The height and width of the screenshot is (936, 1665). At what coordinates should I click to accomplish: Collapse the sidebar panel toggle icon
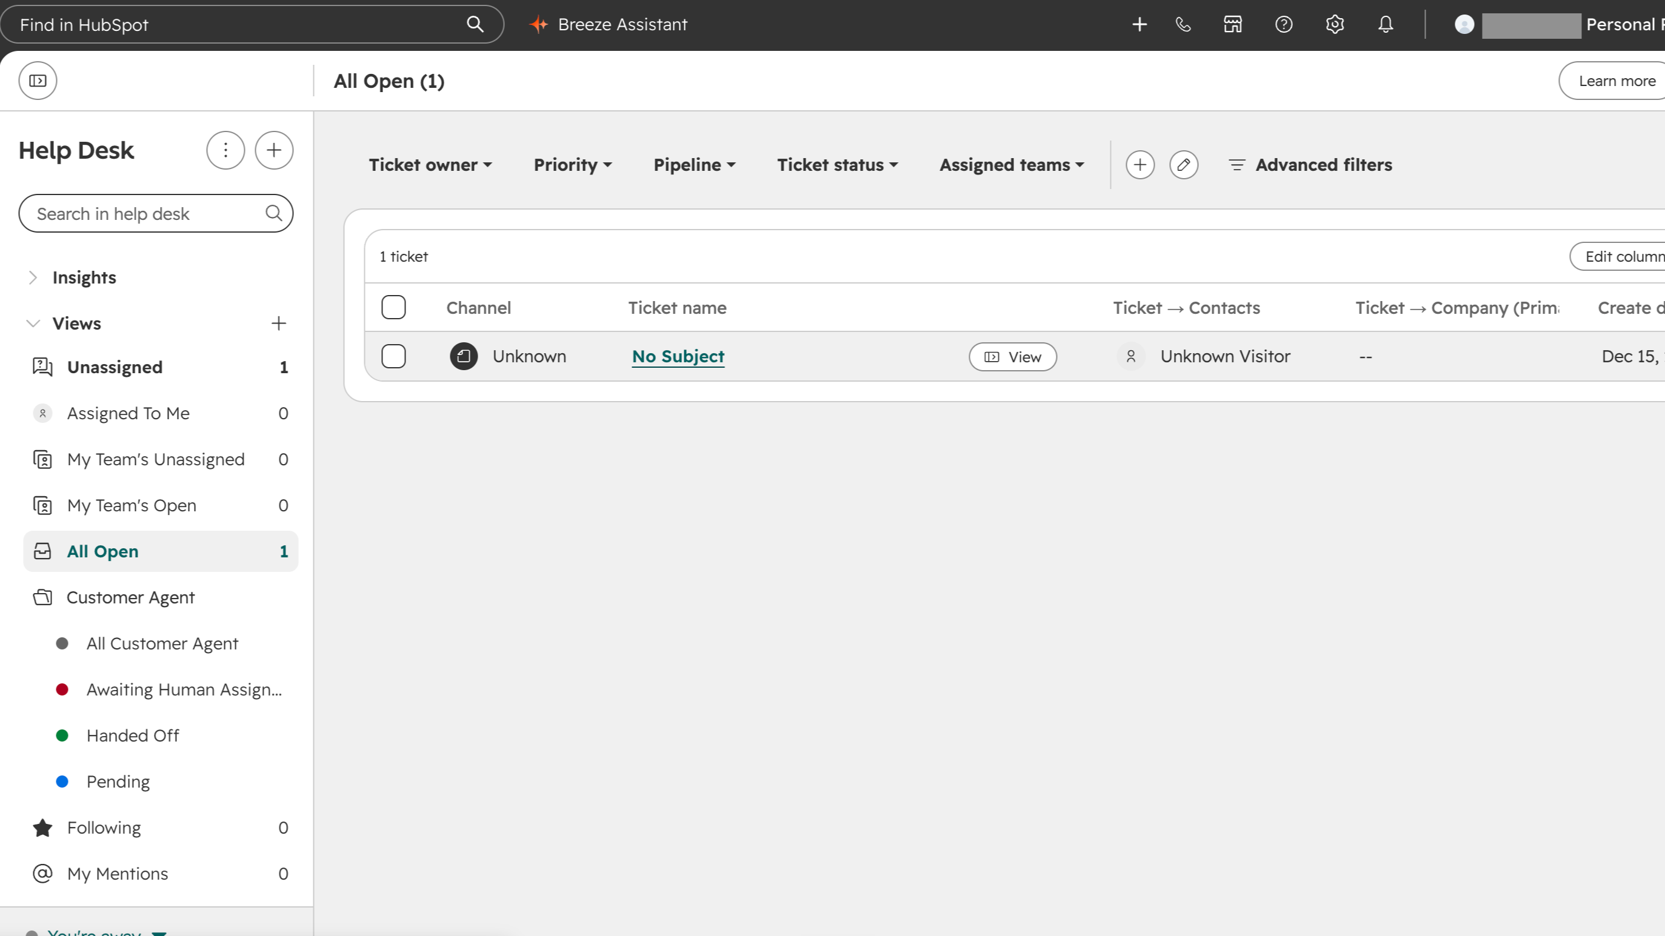[x=38, y=81]
